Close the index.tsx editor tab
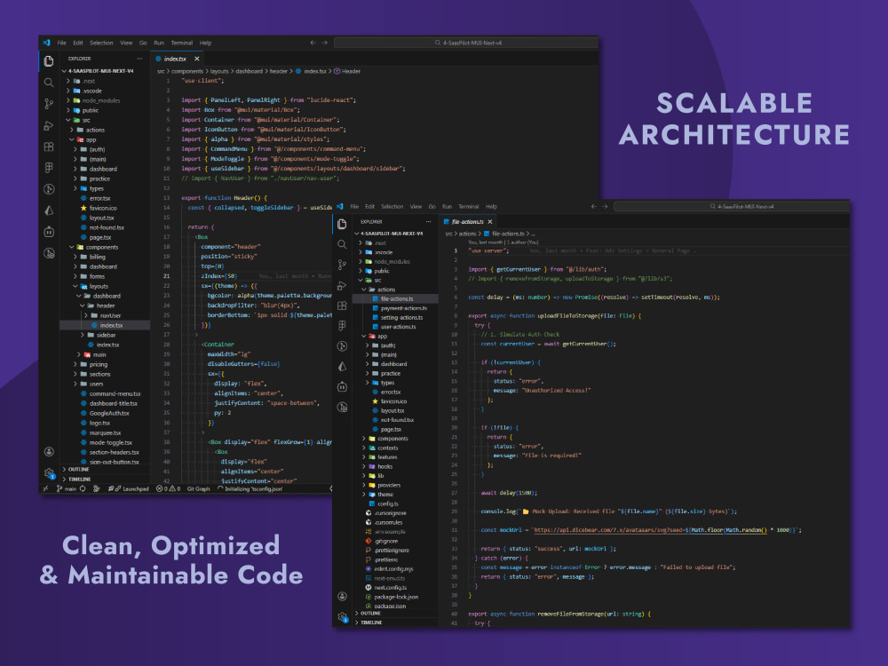Viewport: 888px width, 666px height. tap(196, 59)
